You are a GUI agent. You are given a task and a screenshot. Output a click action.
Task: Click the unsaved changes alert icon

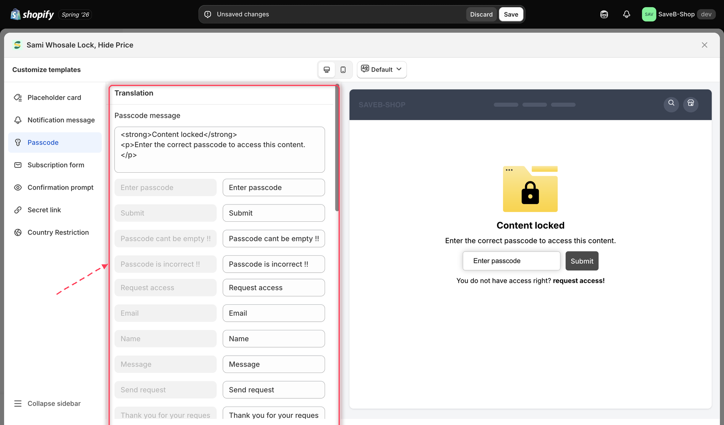pyautogui.click(x=208, y=14)
